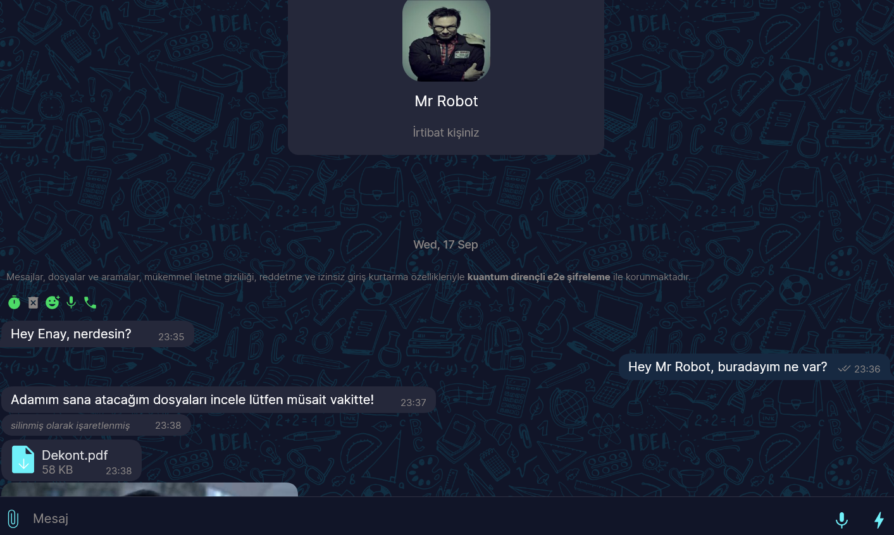Image resolution: width=894 pixels, height=535 pixels.
Task: Record voice message with microphone button
Action: (x=841, y=520)
